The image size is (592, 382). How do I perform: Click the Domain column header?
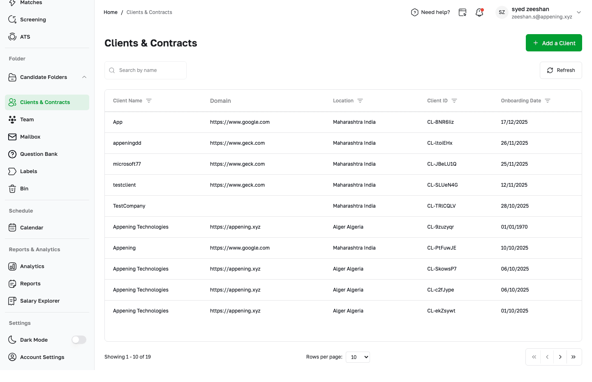click(220, 101)
